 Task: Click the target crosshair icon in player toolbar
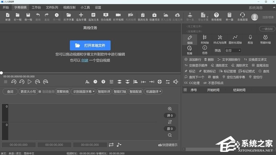click(160, 82)
